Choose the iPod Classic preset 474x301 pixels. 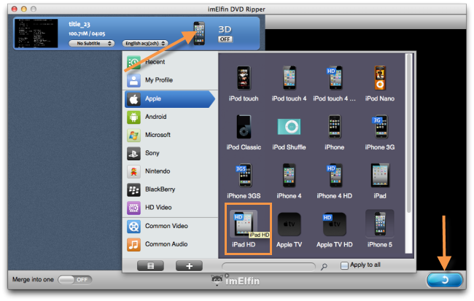(244, 132)
